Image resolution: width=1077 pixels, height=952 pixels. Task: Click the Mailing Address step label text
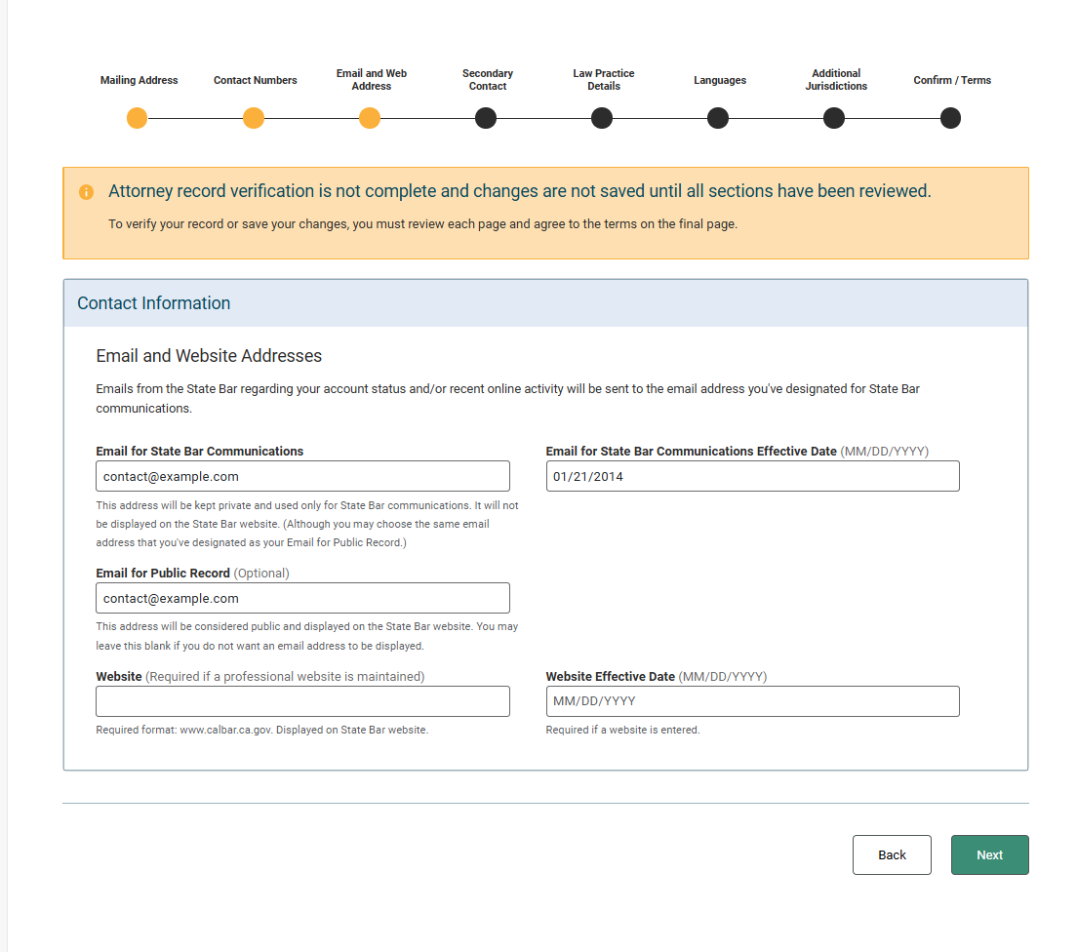pos(139,80)
